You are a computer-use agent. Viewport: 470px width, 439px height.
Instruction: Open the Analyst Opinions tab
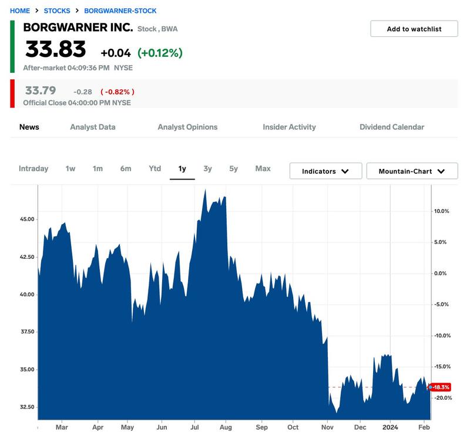(187, 127)
